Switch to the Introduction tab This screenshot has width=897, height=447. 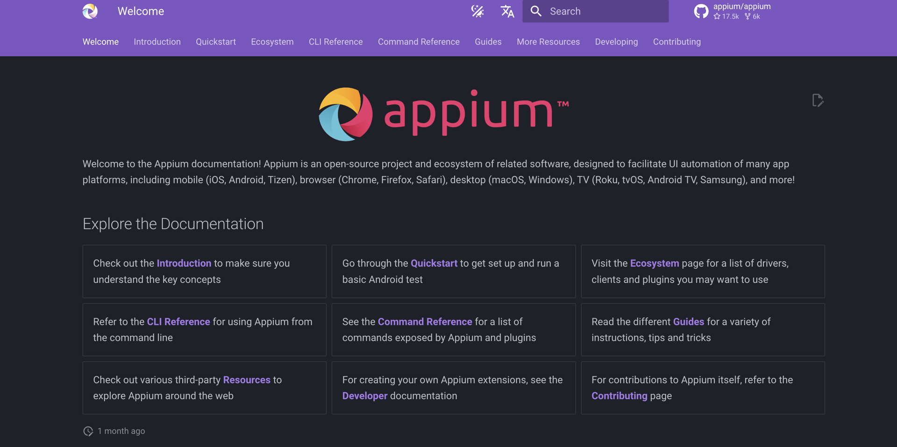[157, 42]
